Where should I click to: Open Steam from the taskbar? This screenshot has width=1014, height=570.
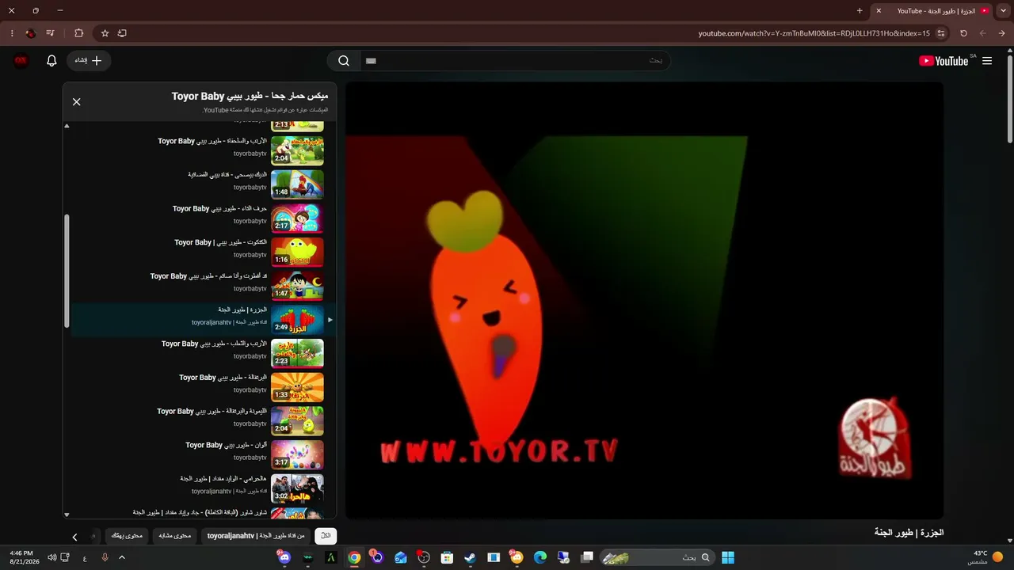(471, 557)
